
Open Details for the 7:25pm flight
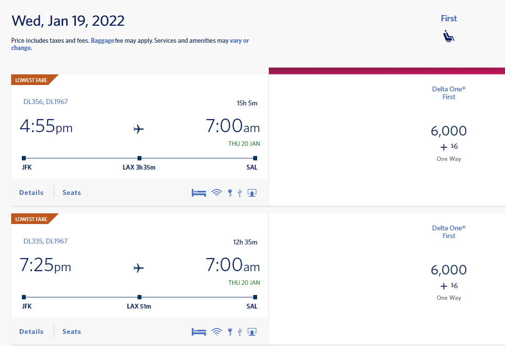pyautogui.click(x=32, y=332)
